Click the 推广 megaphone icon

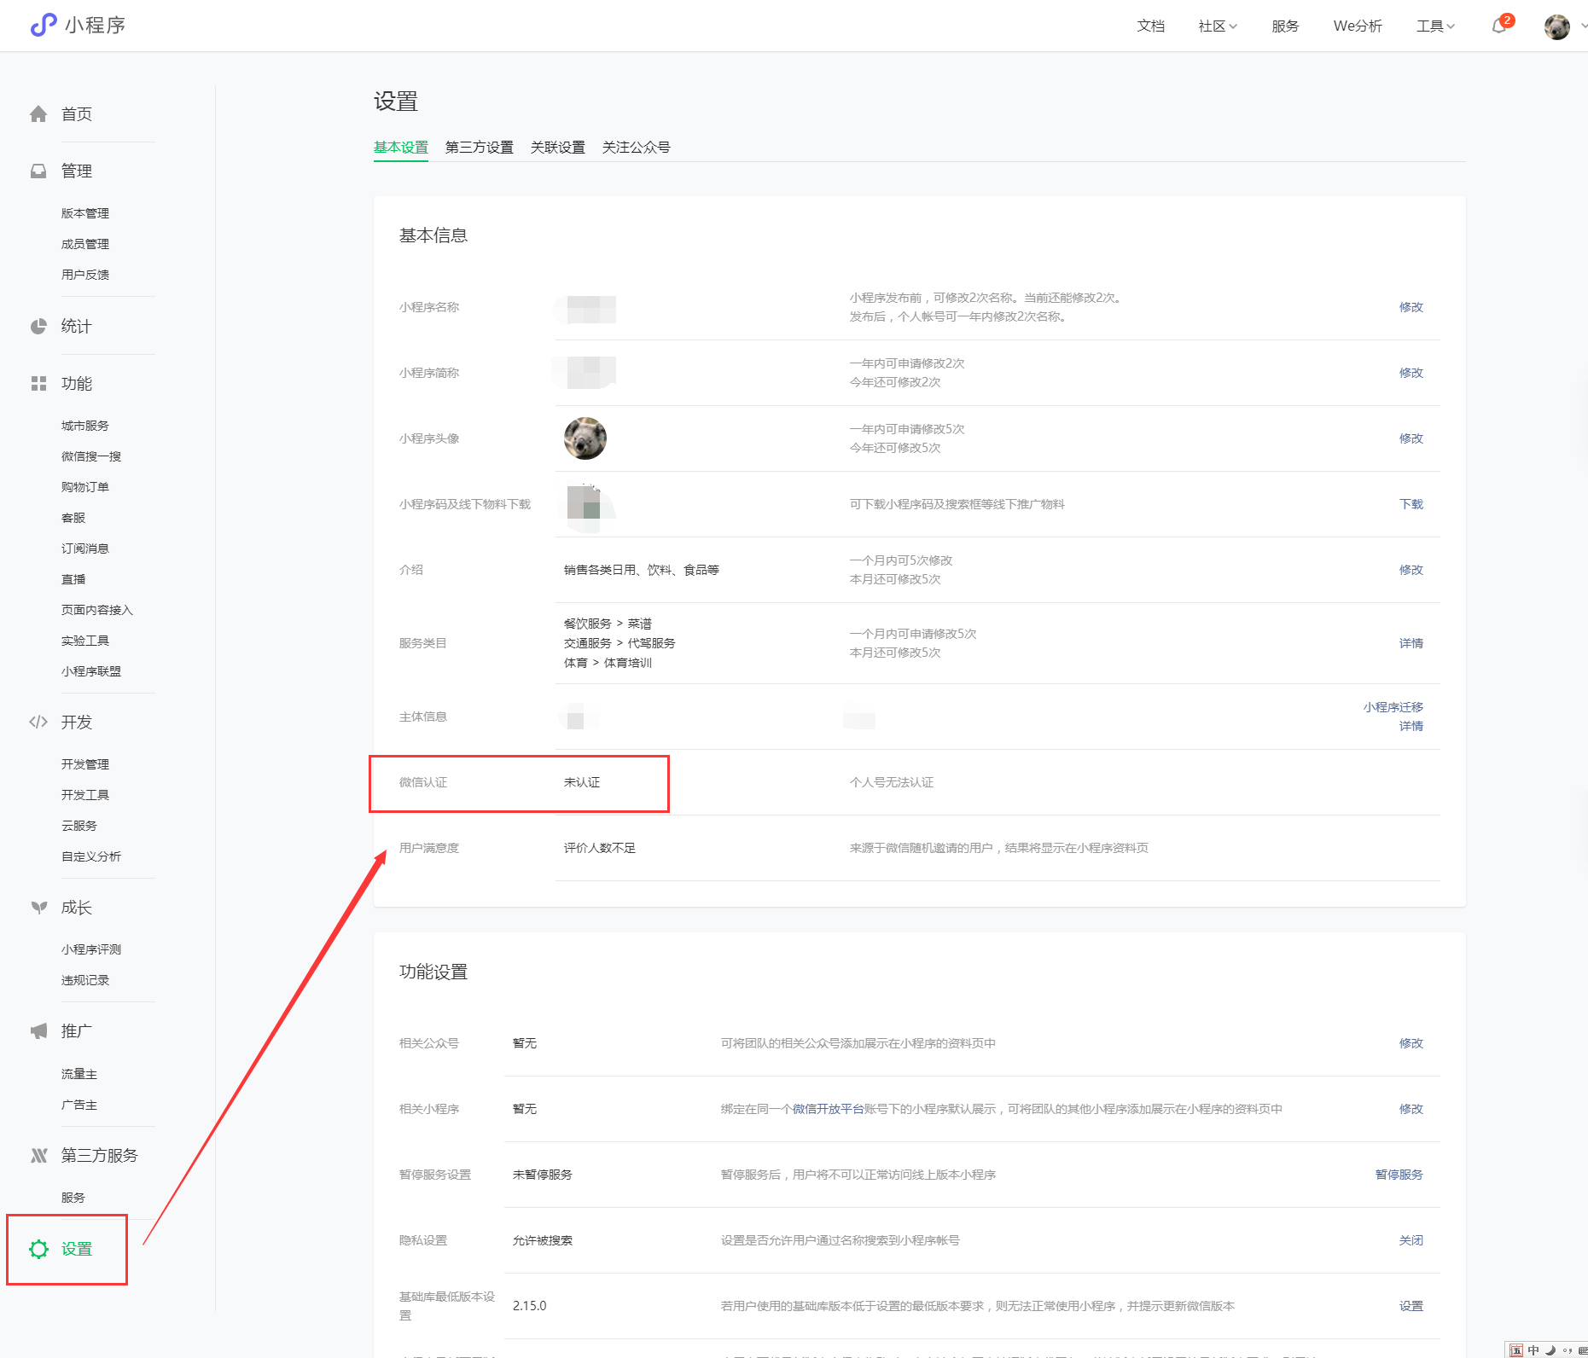point(38,1031)
